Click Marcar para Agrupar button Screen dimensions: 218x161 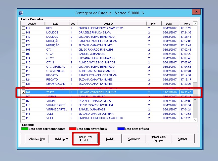pyautogui.click(x=158, y=139)
